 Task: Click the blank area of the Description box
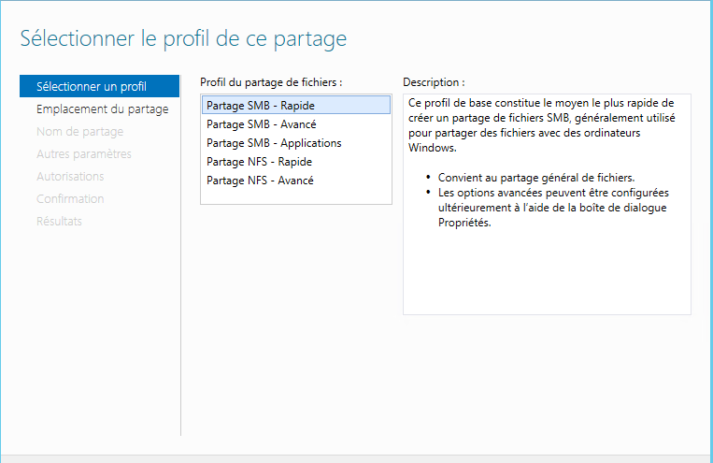click(x=547, y=273)
